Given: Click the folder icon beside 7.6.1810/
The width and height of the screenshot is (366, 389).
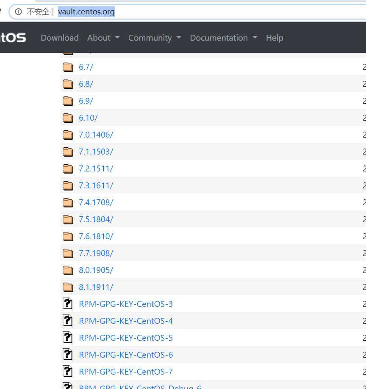Looking at the screenshot, I should click(68, 237).
